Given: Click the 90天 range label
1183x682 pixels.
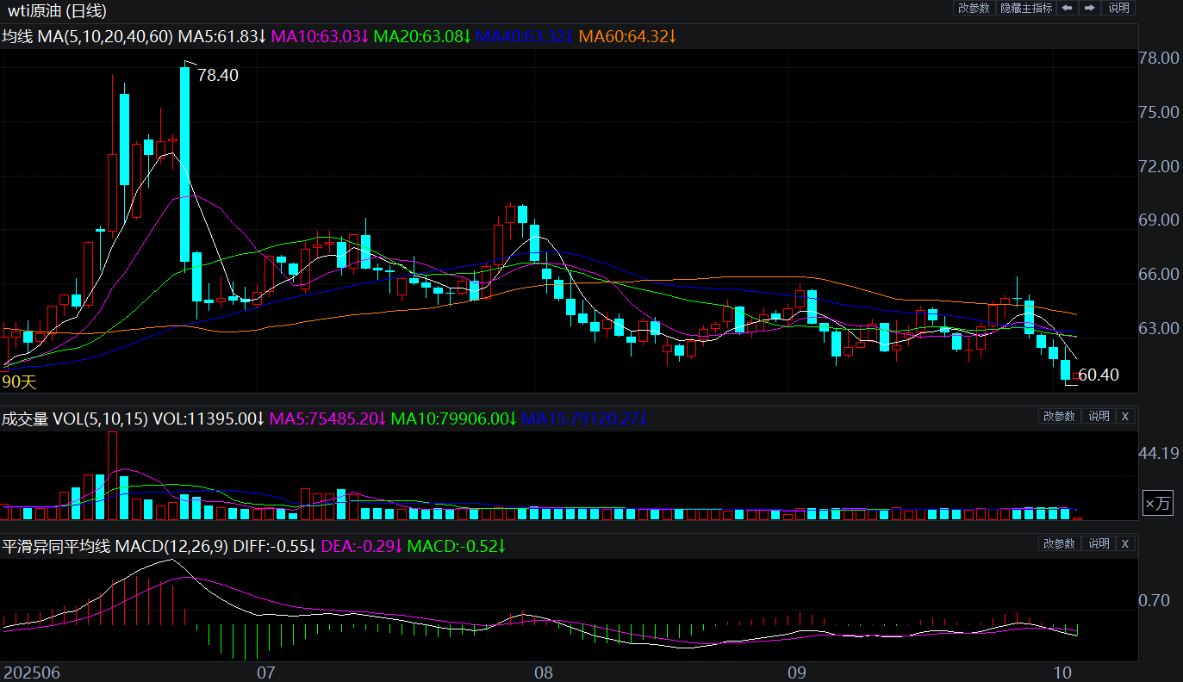Looking at the screenshot, I should click(x=20, y=381).
